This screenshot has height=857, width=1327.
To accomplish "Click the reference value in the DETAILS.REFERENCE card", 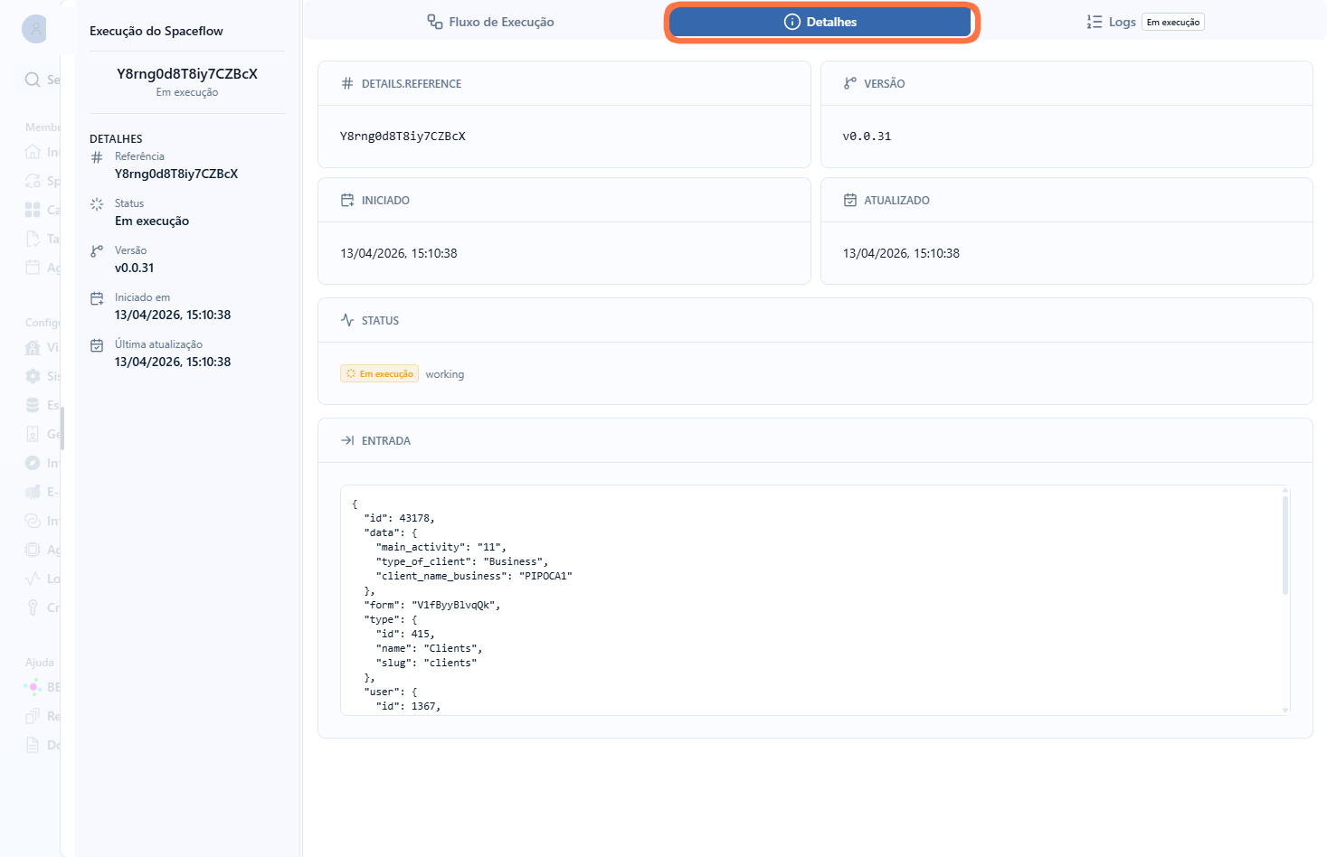I will [403, 137].
